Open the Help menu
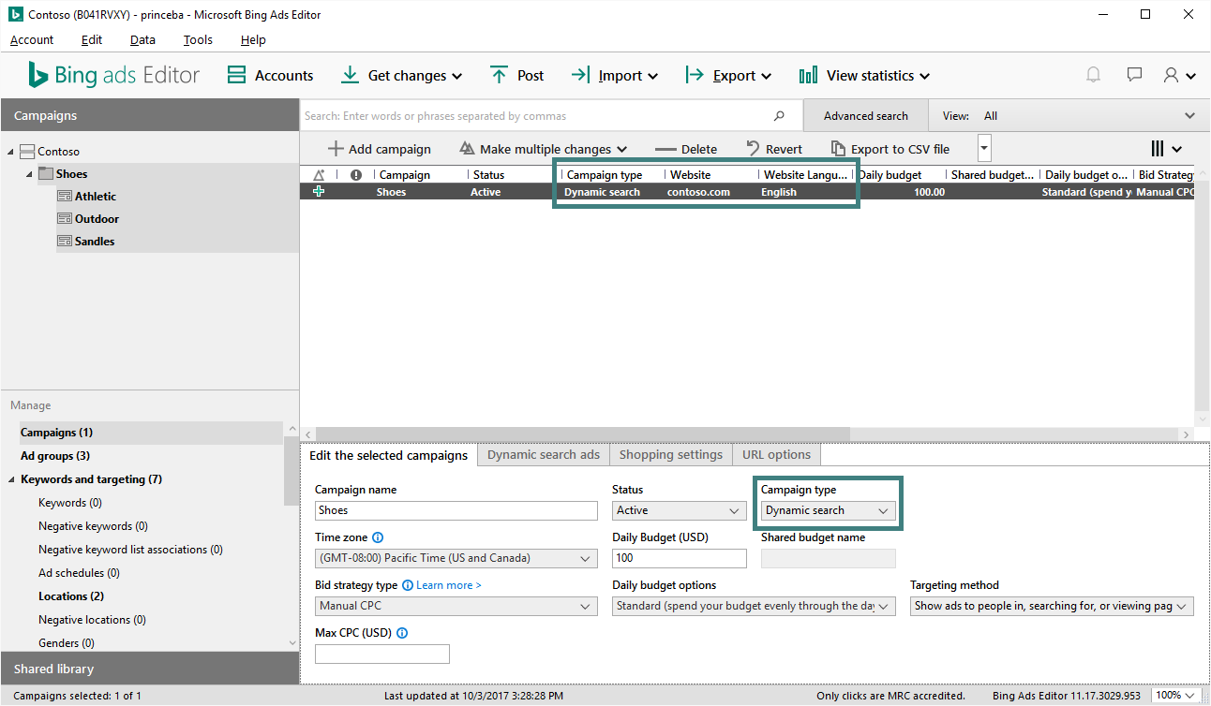This screenshot has width=1211, height=706. [253, 40]
